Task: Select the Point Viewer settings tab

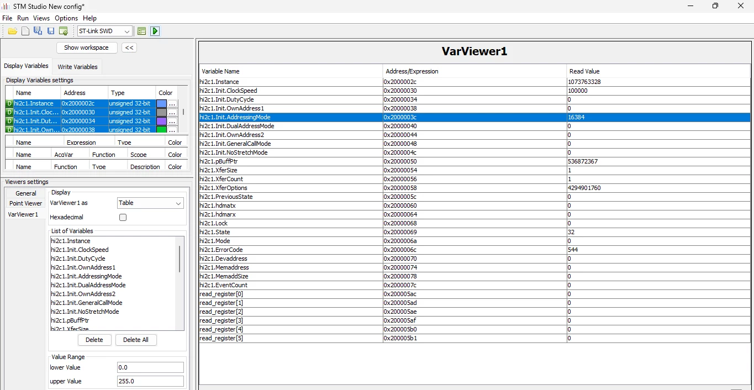Action: 25,203
